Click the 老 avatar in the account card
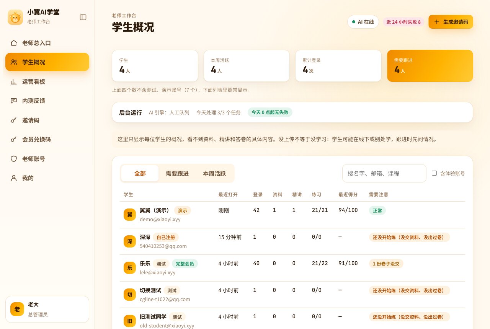Screen dimensions: 490x329 17,309
